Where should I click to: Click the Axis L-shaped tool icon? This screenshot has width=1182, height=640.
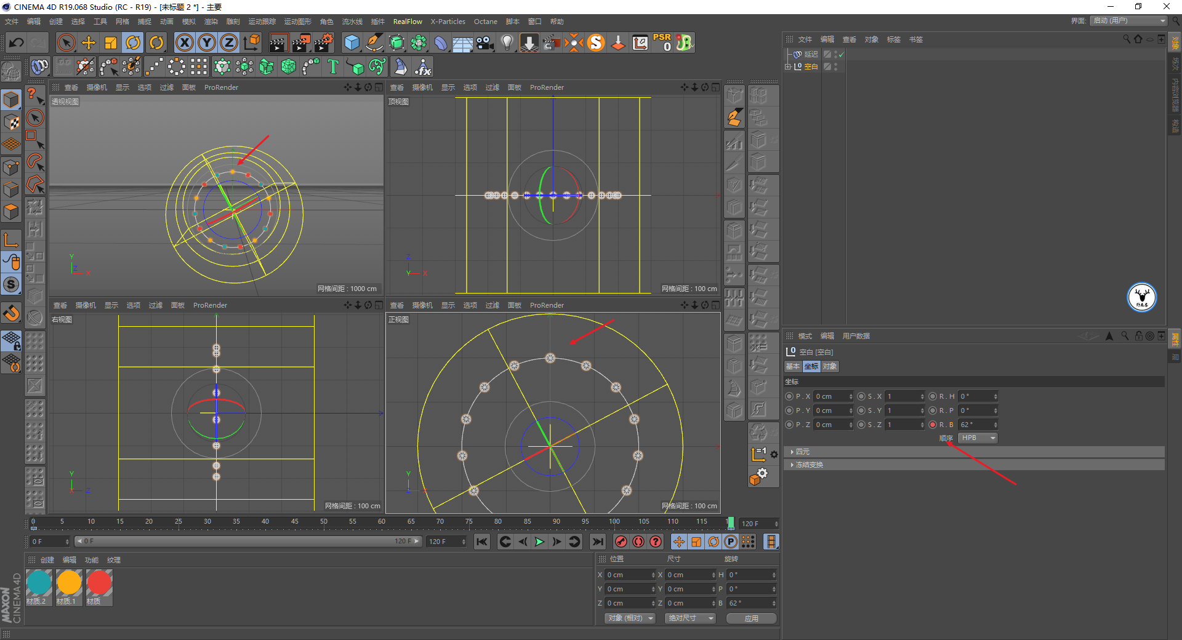11,239
